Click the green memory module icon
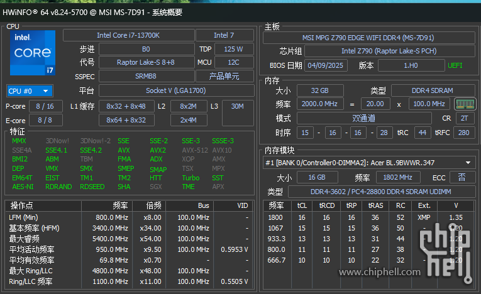481x294 pixels. coord(465,104)
